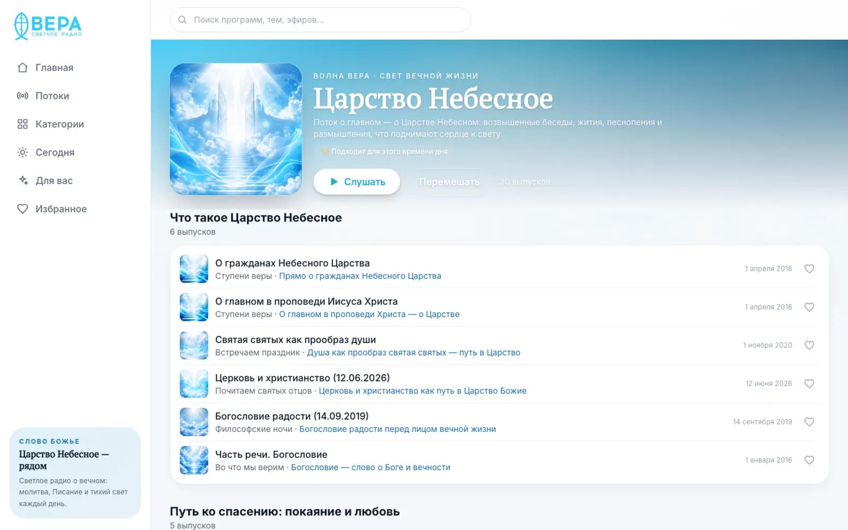Click thumbnail of 'Богословие радости' episode
Viewport: 848px width, 530px height.
point(194,422)
